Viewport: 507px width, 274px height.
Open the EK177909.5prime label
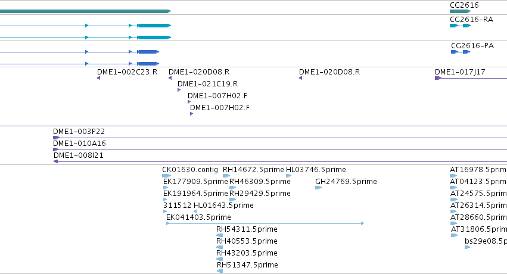pyautogui.click(x=195, y=182)
